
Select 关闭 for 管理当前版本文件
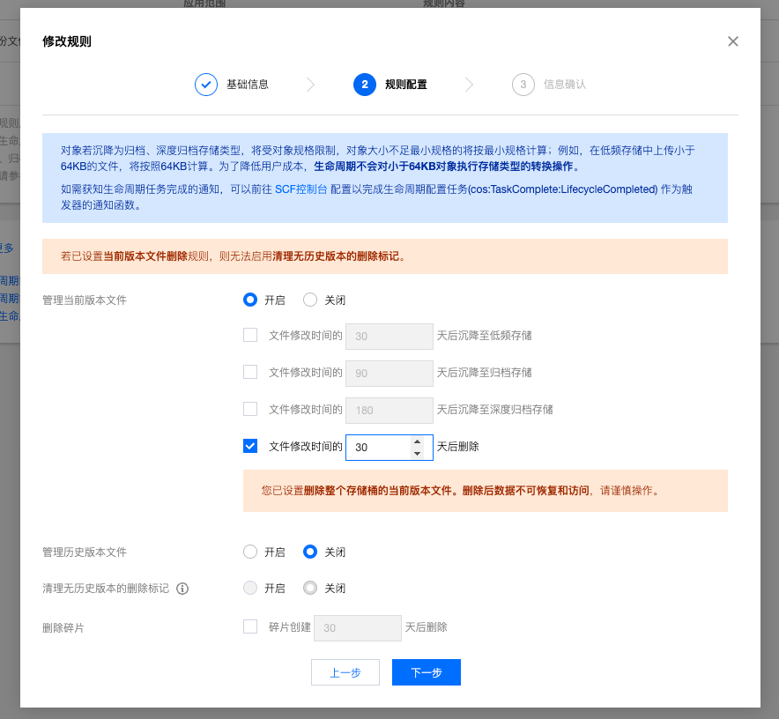point(310,300)
